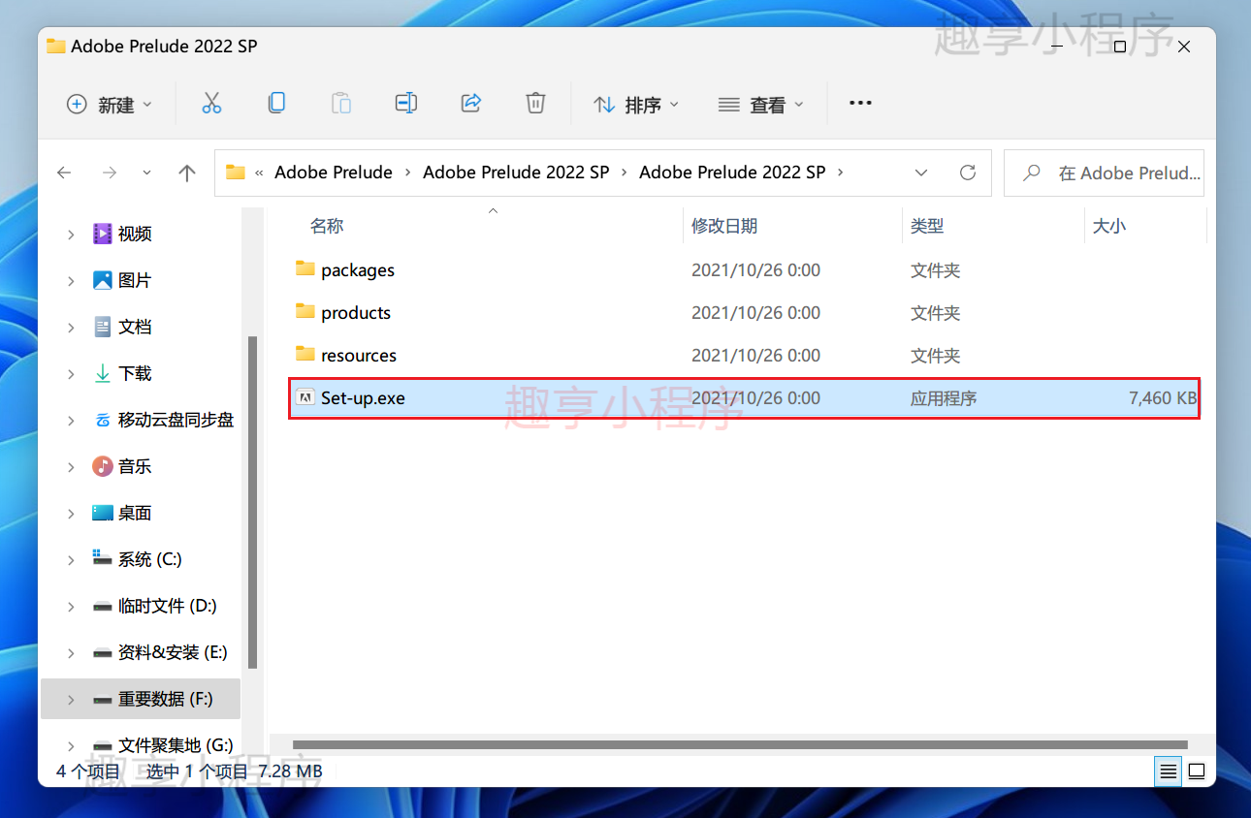Open the 新建 new item dropdown
The image size is (1251, 818).
[x=110, y=104]
